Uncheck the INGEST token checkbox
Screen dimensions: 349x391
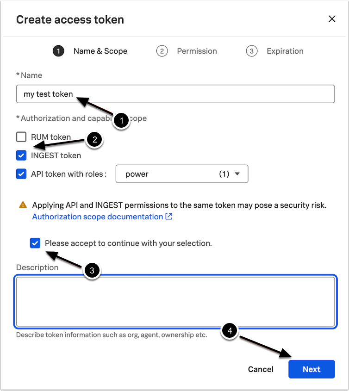[21, 155]
